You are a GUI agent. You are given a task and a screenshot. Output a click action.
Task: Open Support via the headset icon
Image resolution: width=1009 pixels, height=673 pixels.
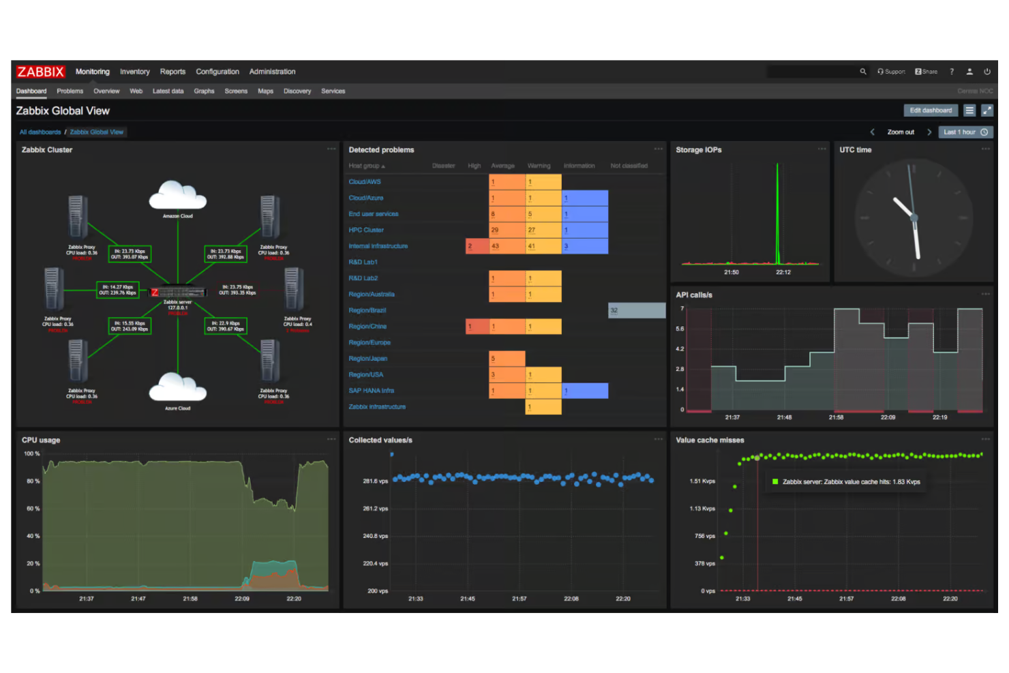click(x=881, y=72)
